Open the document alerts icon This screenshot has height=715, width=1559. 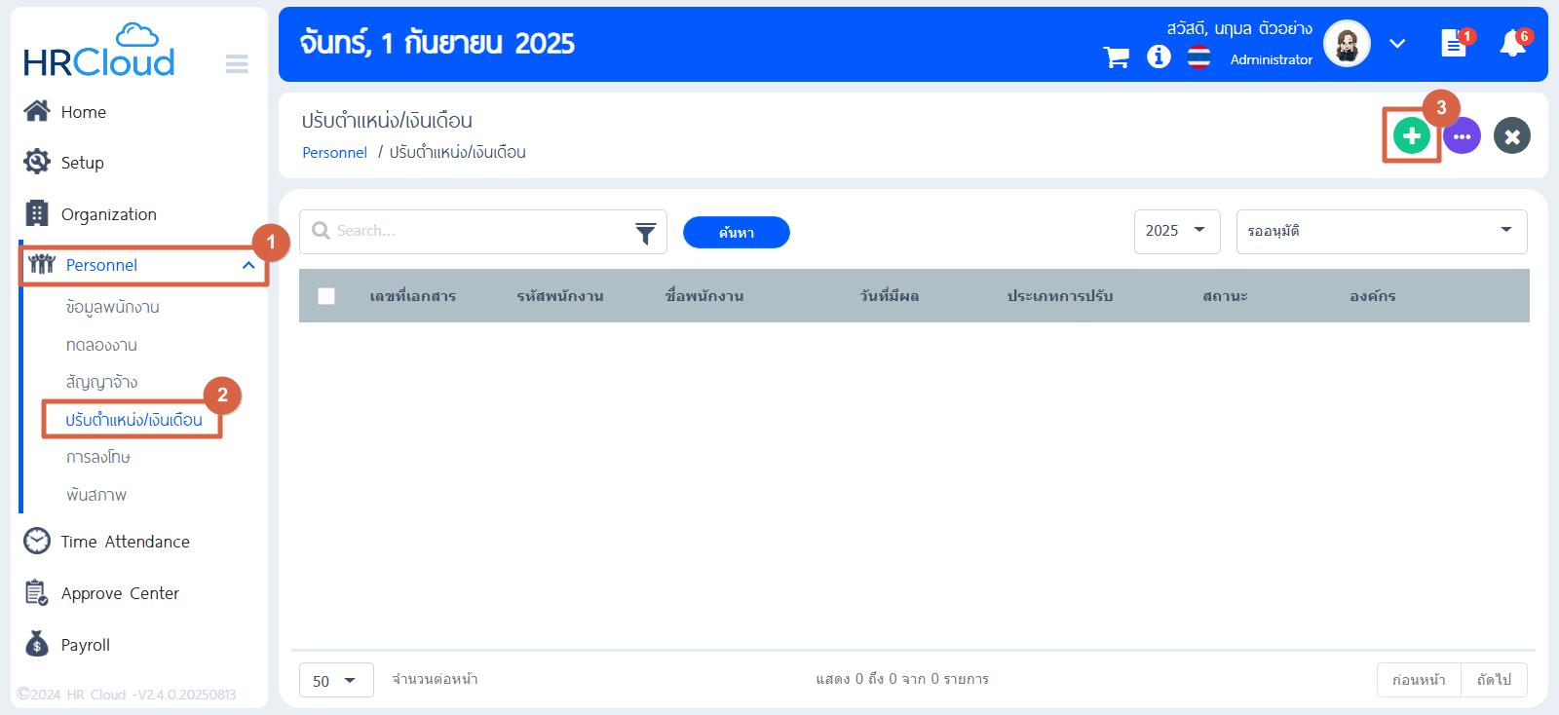point(1453,44)
